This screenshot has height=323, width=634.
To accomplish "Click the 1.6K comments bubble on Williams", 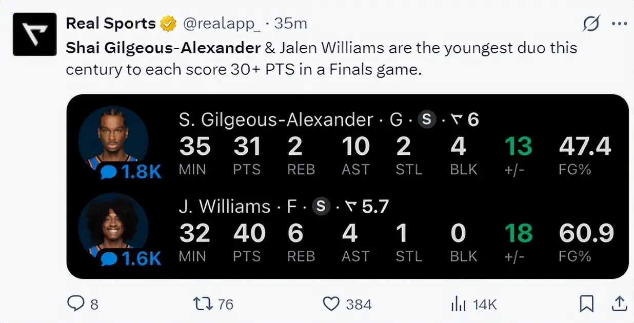I will [x=130, y=259].
